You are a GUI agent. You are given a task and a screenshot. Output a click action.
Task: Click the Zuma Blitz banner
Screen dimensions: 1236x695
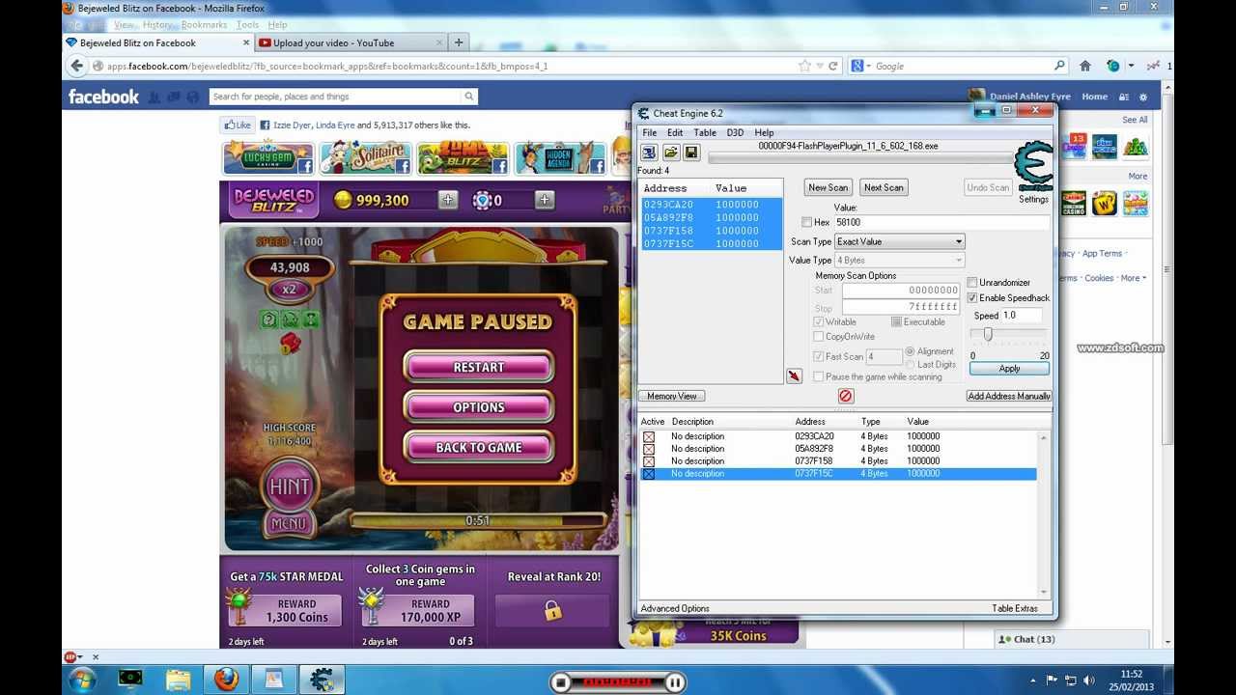pos(463,157)
